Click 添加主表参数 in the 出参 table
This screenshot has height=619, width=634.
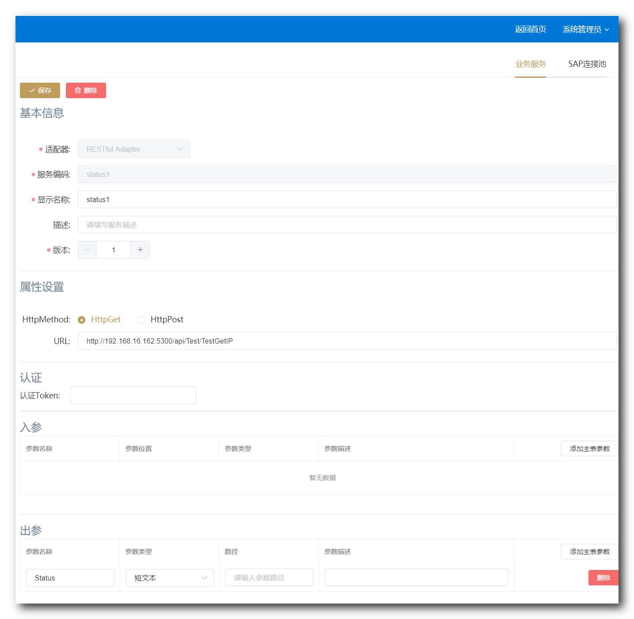click(589, 552)
